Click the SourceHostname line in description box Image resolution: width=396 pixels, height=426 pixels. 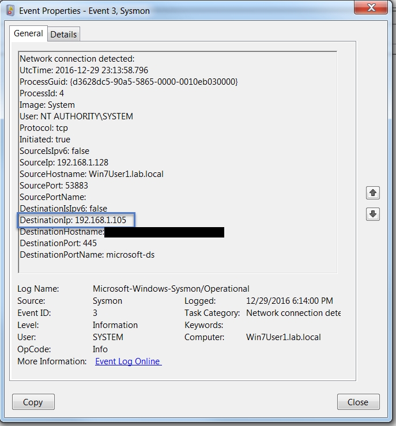[x=91, y=174]
